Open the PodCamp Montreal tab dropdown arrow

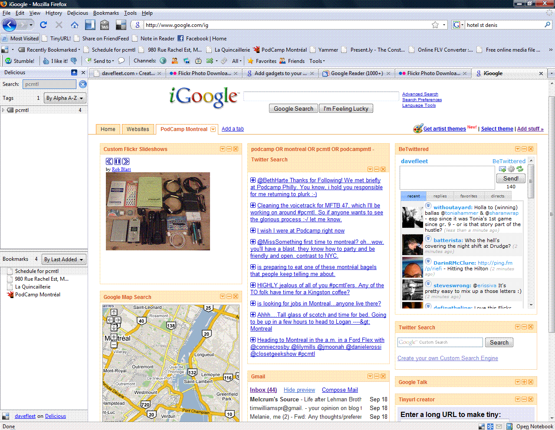(x=213, y=129)
